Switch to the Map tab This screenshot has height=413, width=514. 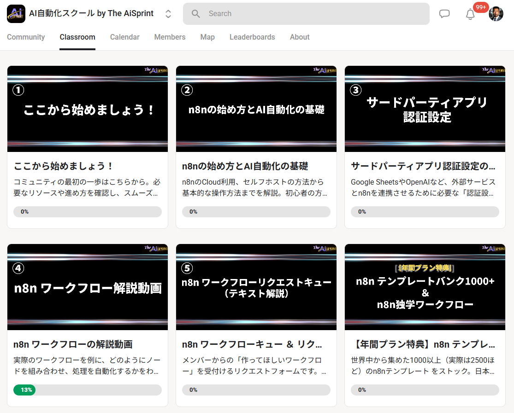click(x=207, y=37)
